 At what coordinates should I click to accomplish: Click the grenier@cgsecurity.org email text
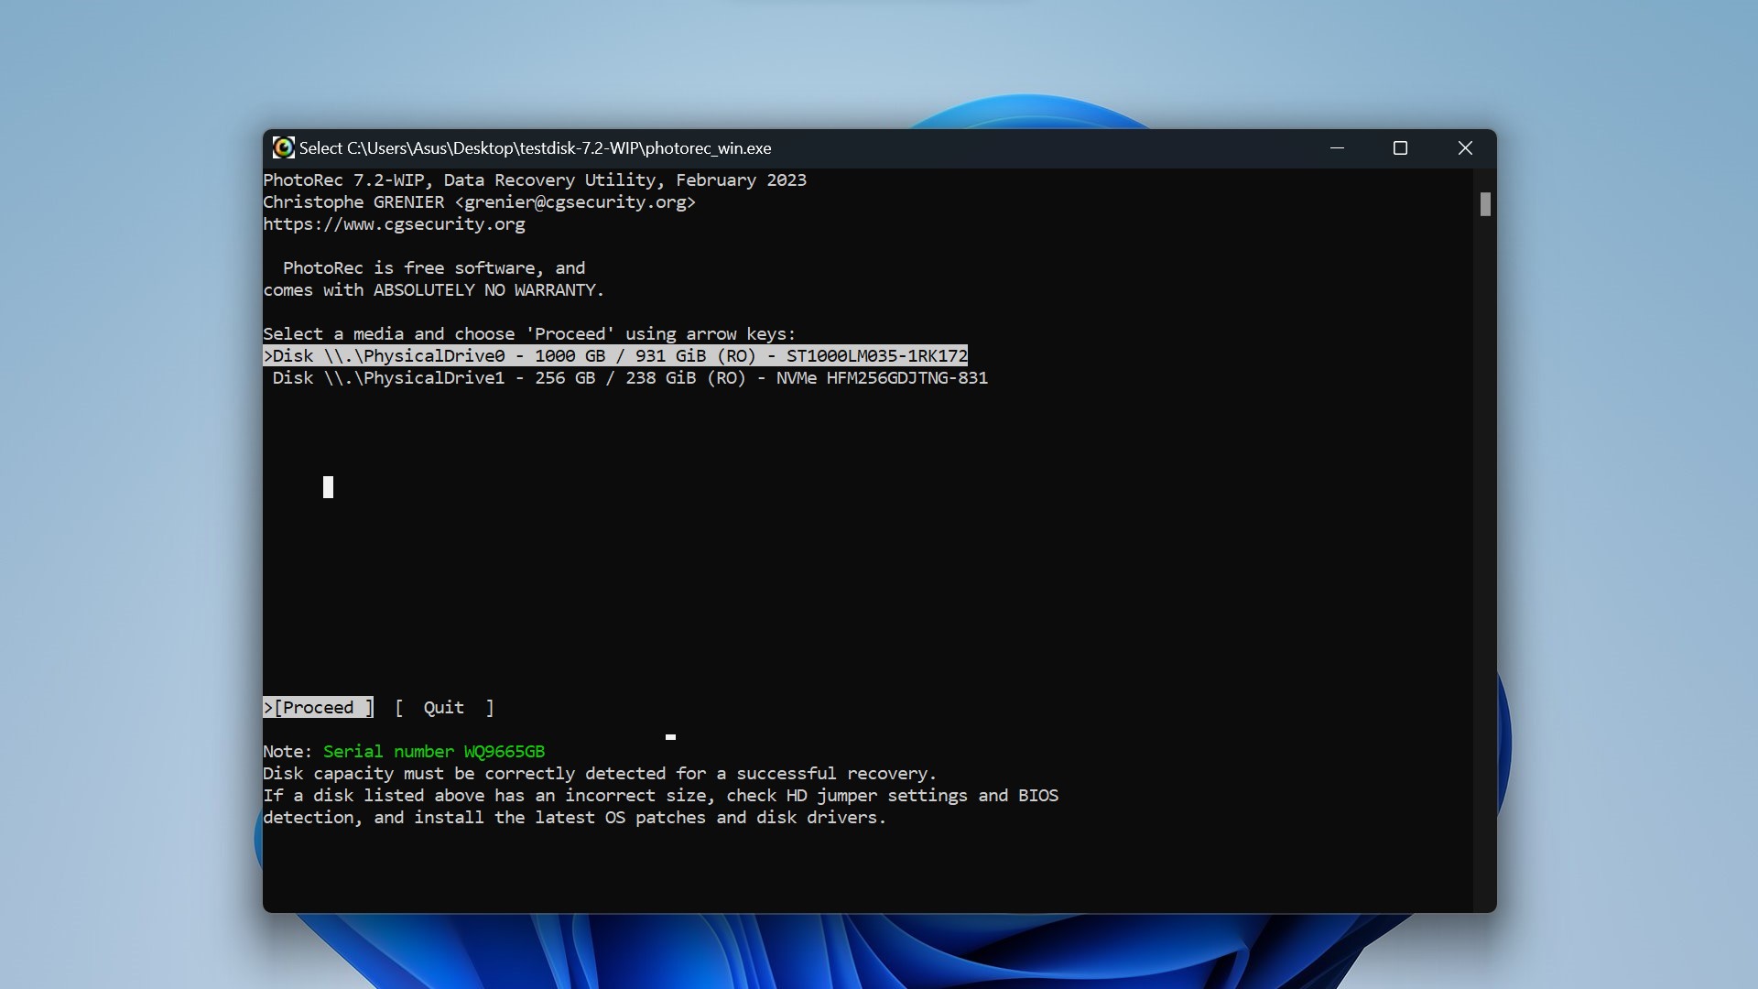tap(575, 202)
